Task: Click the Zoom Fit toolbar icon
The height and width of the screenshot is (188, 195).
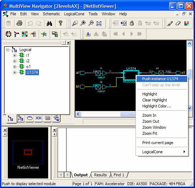Action: 99,23
